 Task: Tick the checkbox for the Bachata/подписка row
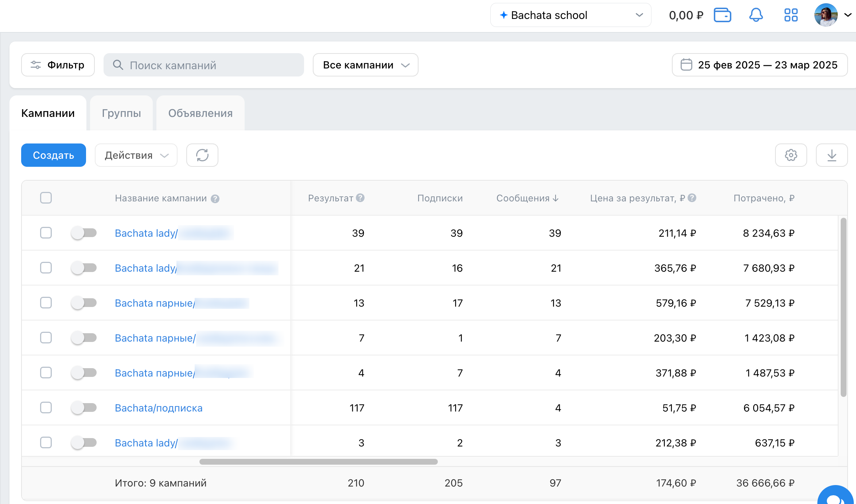click(x=46, y=407)
